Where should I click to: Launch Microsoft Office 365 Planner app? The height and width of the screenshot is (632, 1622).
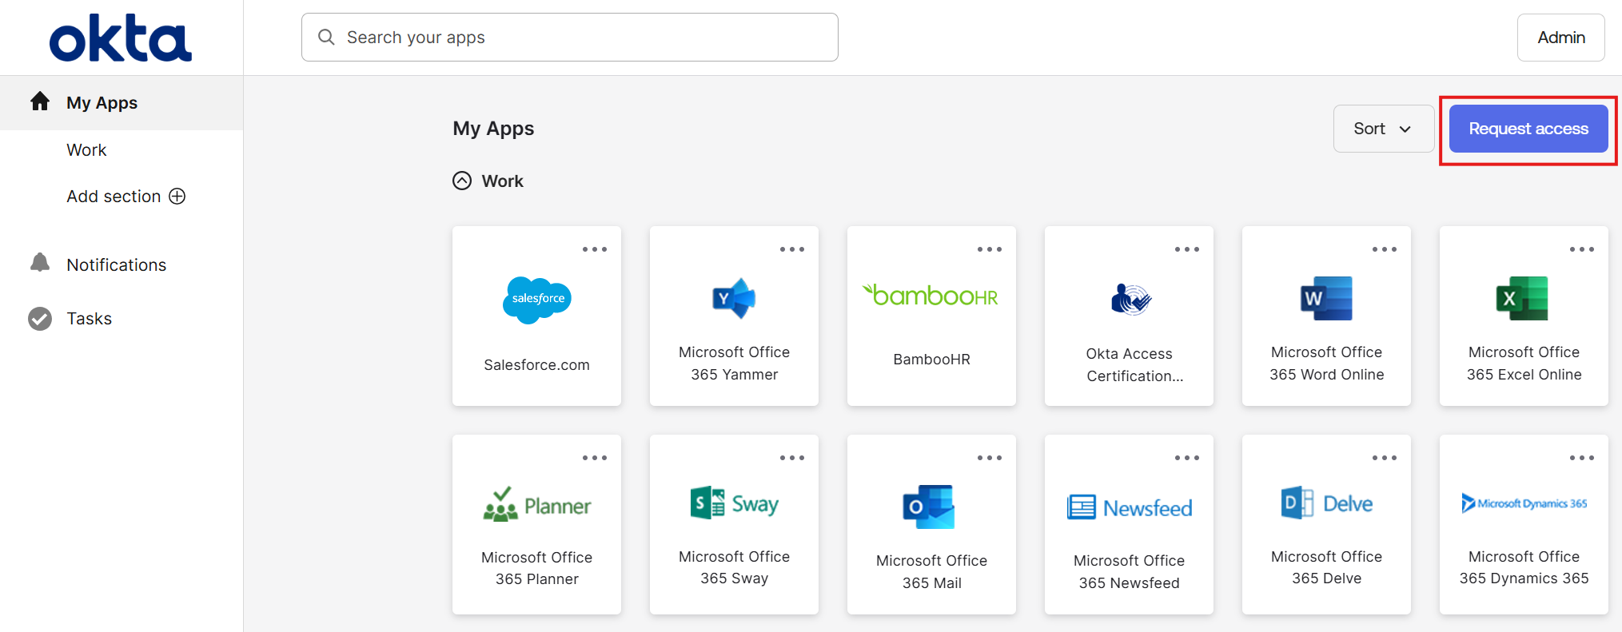click(x=536, y=507)
